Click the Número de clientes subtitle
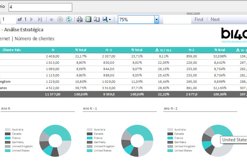 [x=34, y=39]
